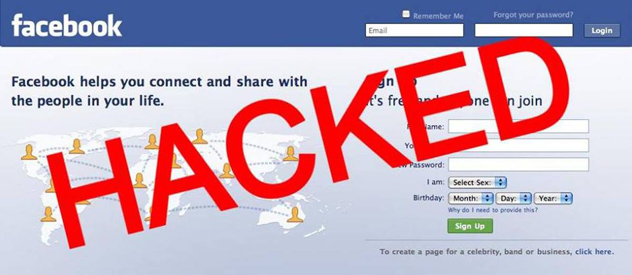Open the Select Sex dropdown
Viewport: 632px width, 275px height.
click(x=477, y=182)
